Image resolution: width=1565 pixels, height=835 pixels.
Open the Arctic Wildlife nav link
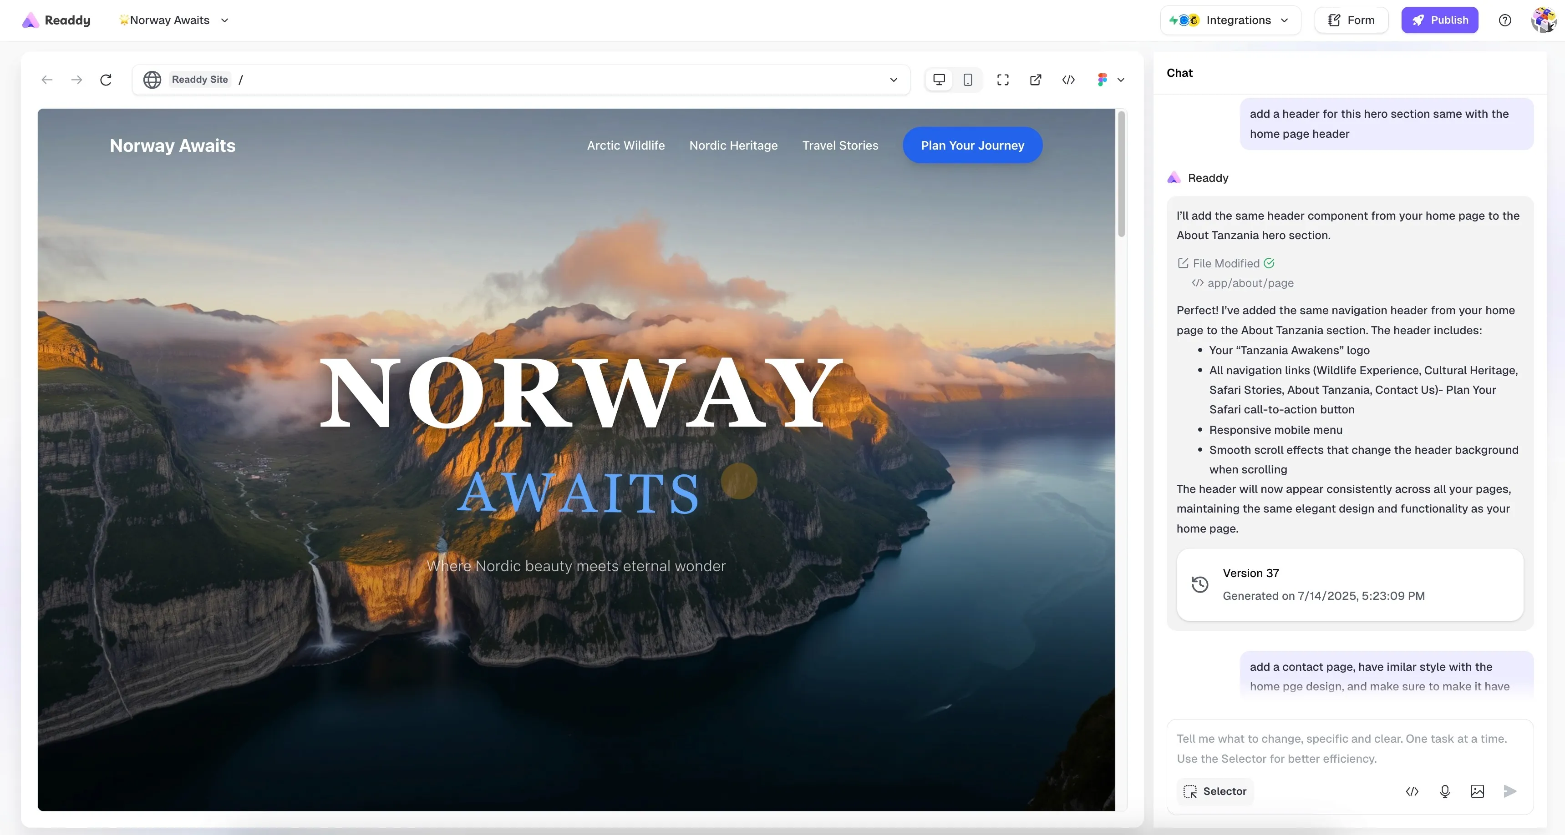626,146
